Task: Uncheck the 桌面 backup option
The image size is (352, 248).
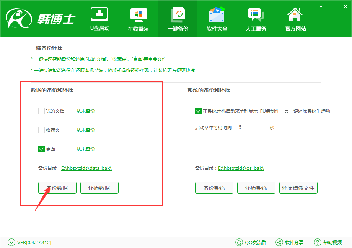Action: click(x=41, y=149)
